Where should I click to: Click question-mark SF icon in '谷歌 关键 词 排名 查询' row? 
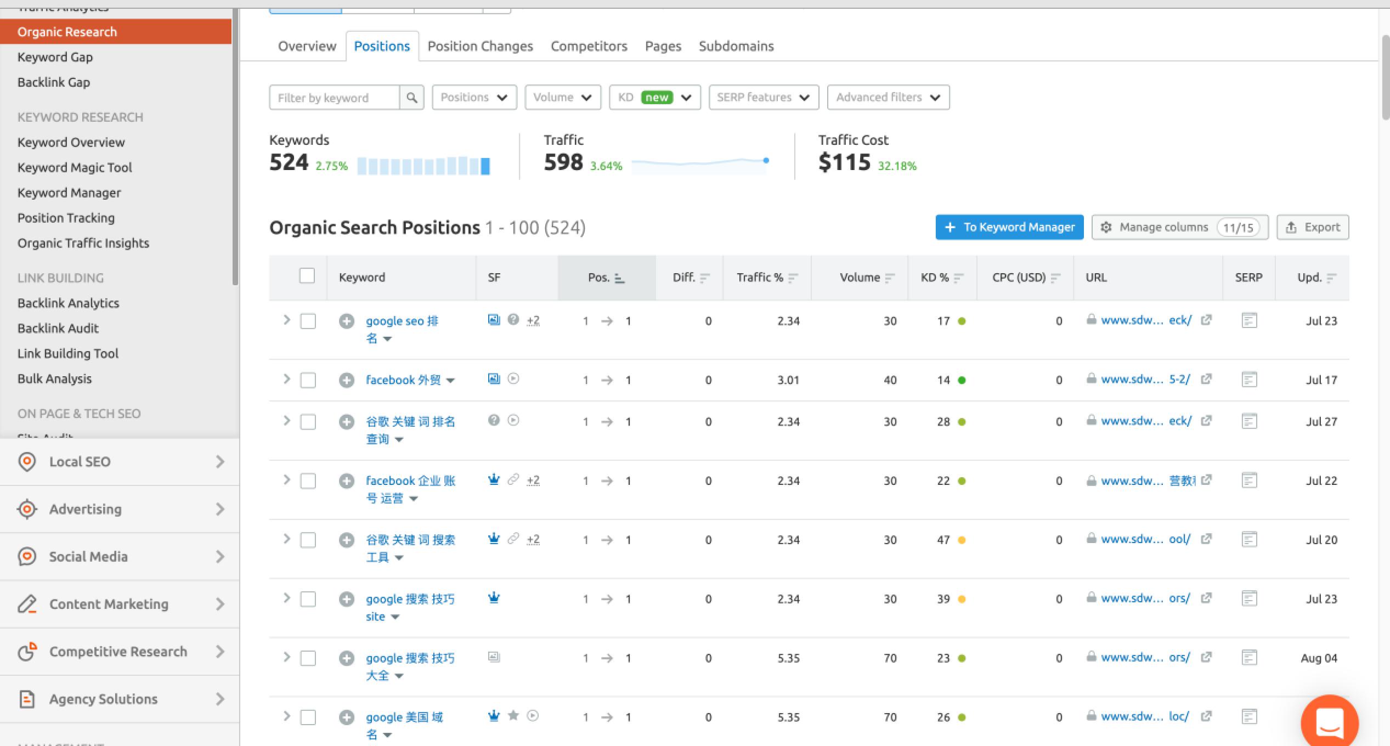(494, 420)
